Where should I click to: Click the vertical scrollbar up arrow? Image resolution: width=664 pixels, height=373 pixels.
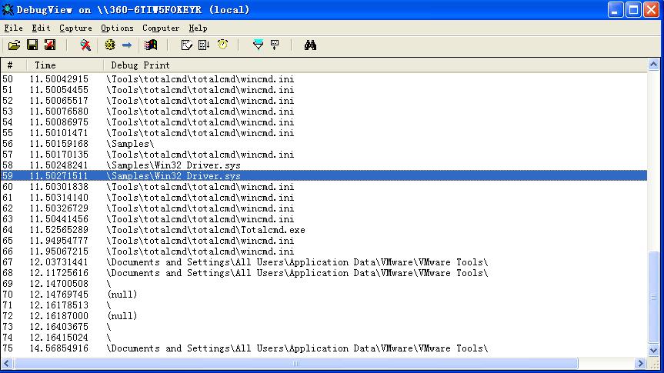[653, 65]
